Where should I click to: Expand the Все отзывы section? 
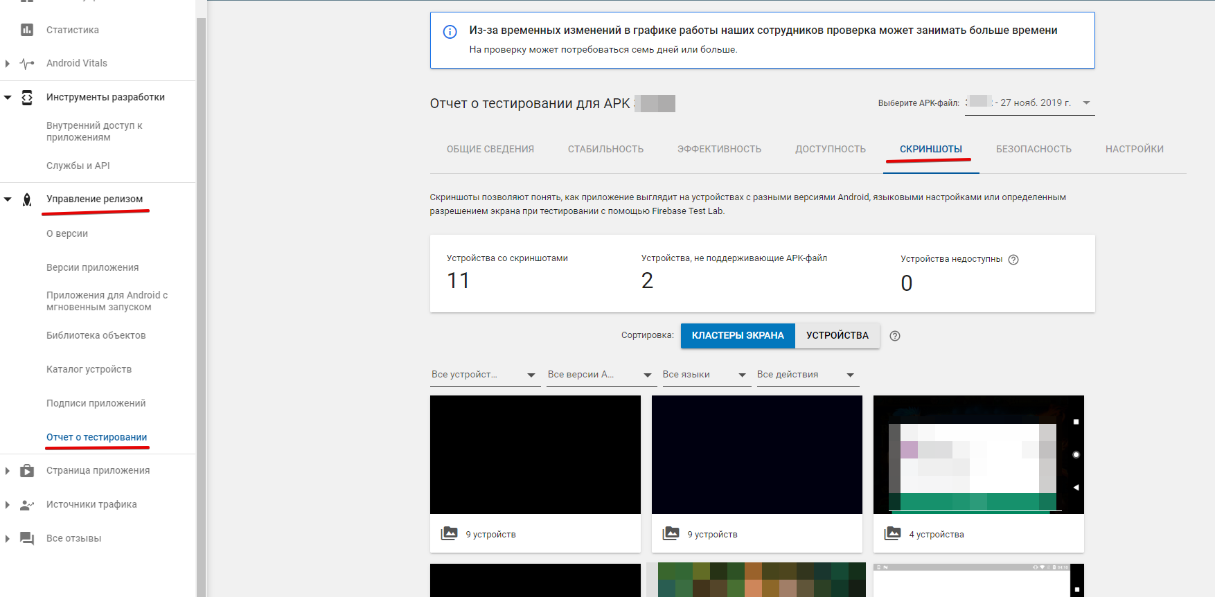click(7, 539)
